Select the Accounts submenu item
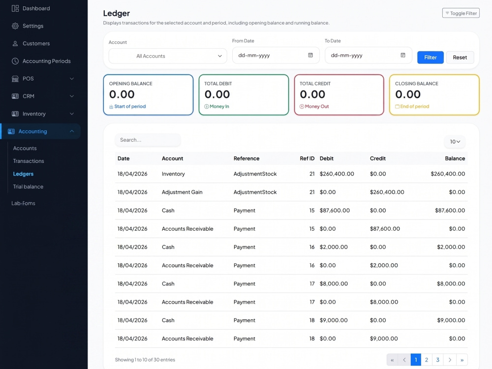 point(25,149)
